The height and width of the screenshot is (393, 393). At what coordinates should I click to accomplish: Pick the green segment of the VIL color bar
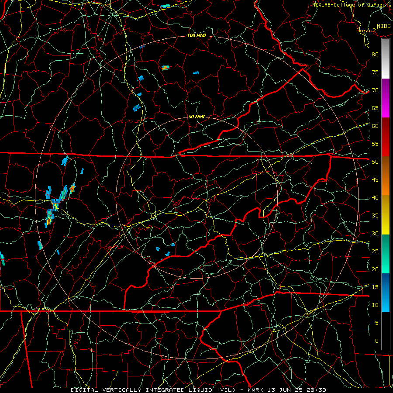coord(386,254)
